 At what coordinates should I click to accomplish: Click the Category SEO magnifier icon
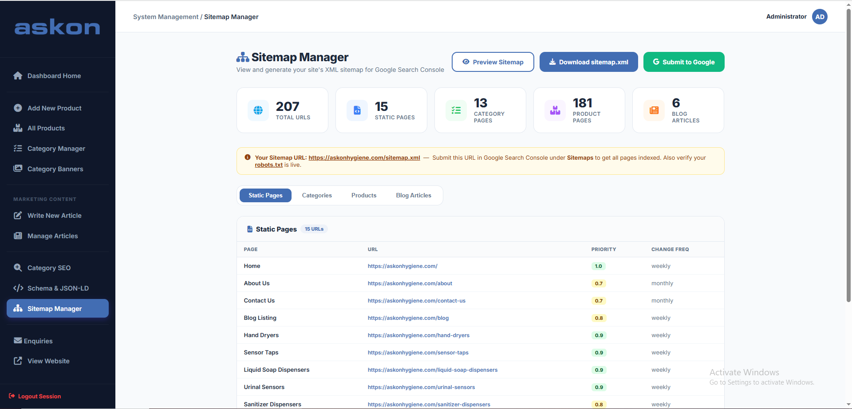coord(18,267)
